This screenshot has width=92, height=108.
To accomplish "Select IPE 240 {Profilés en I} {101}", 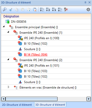I will coord(41,66).
